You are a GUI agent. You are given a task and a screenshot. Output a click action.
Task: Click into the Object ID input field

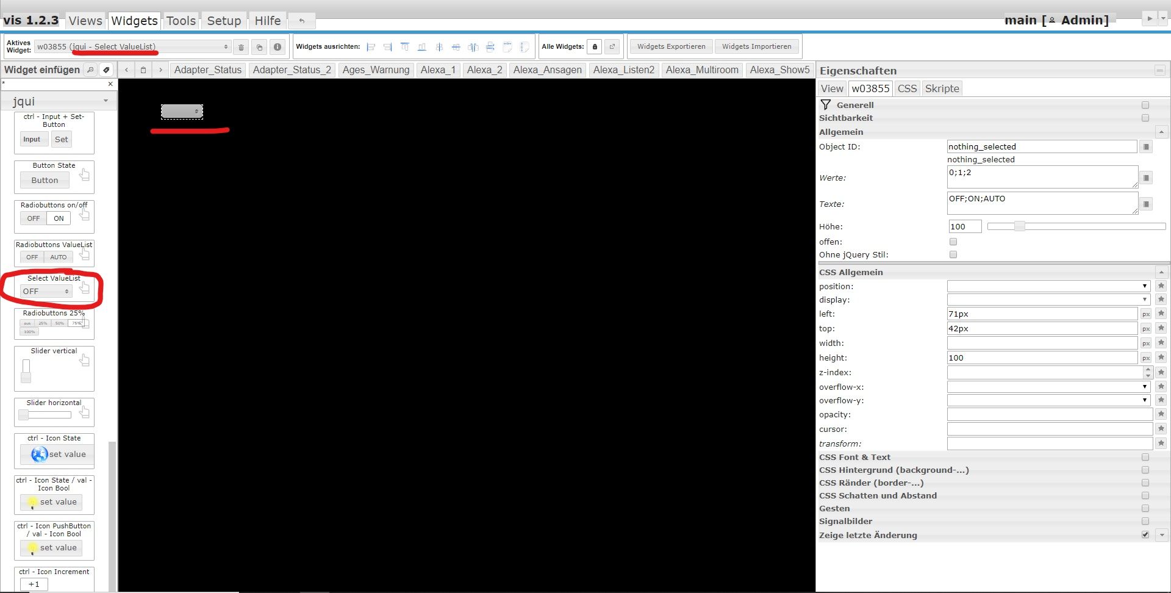tap(1042, 147)
